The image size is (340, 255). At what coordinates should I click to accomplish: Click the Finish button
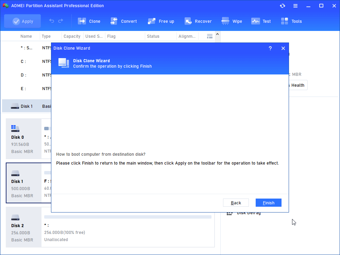tap(269, 203)
